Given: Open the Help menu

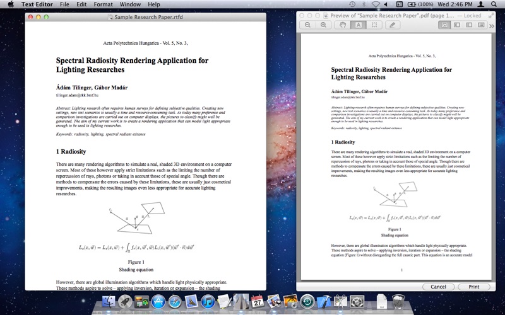Looking at the screenshot, I should (x=154, y=4).
